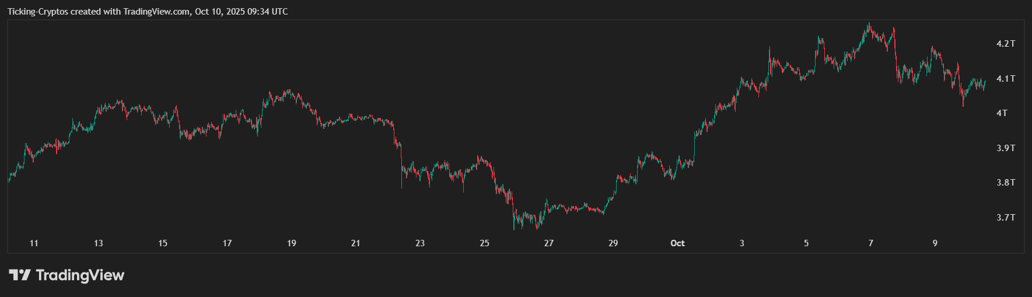Click the Oct month marker on time axis
The height and width of the screenshot is (297, 1032).
click(677, 243)
